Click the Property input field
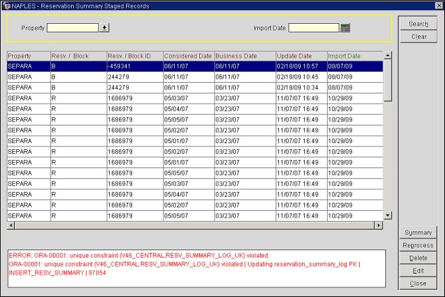The height and width of the screenshot is (297, 445). coord(73,28)
